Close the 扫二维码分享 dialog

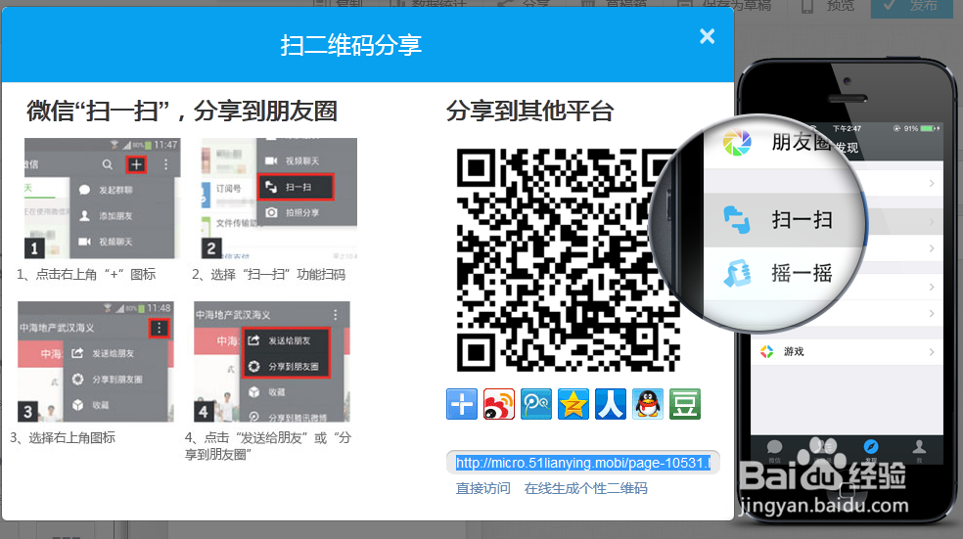tap(707, 37)
